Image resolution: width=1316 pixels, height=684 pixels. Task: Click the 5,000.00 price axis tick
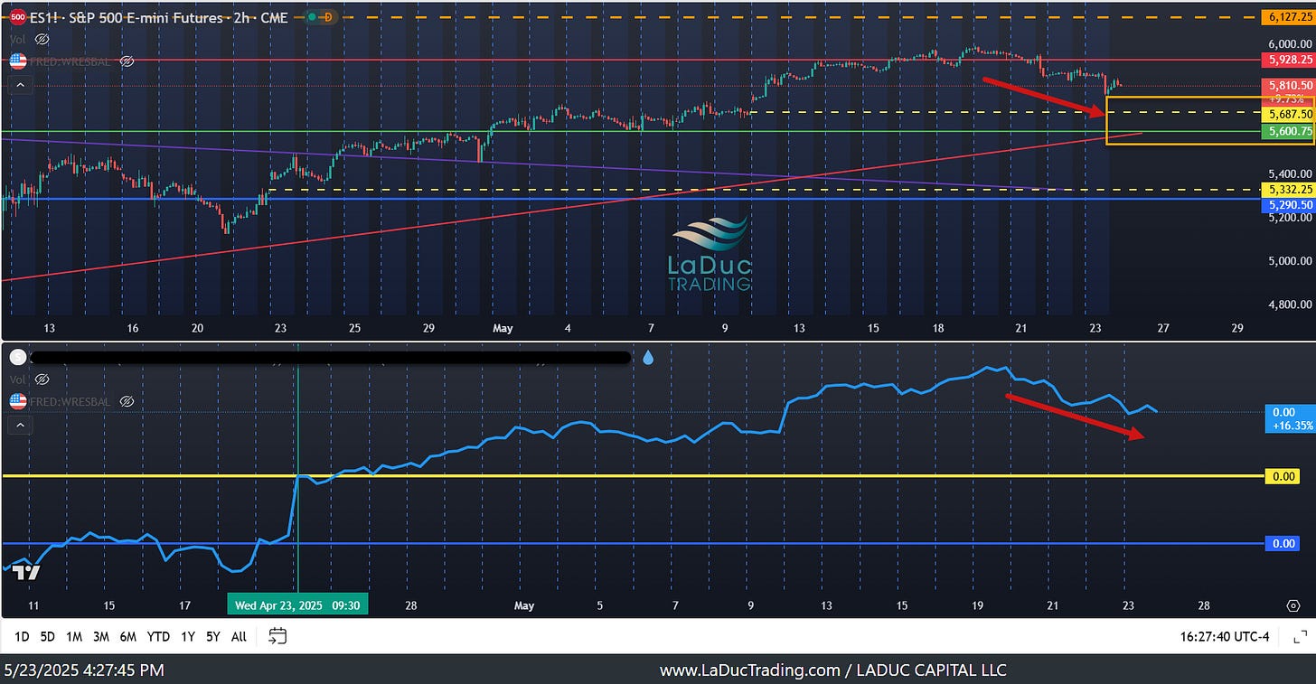[1290, 261]
